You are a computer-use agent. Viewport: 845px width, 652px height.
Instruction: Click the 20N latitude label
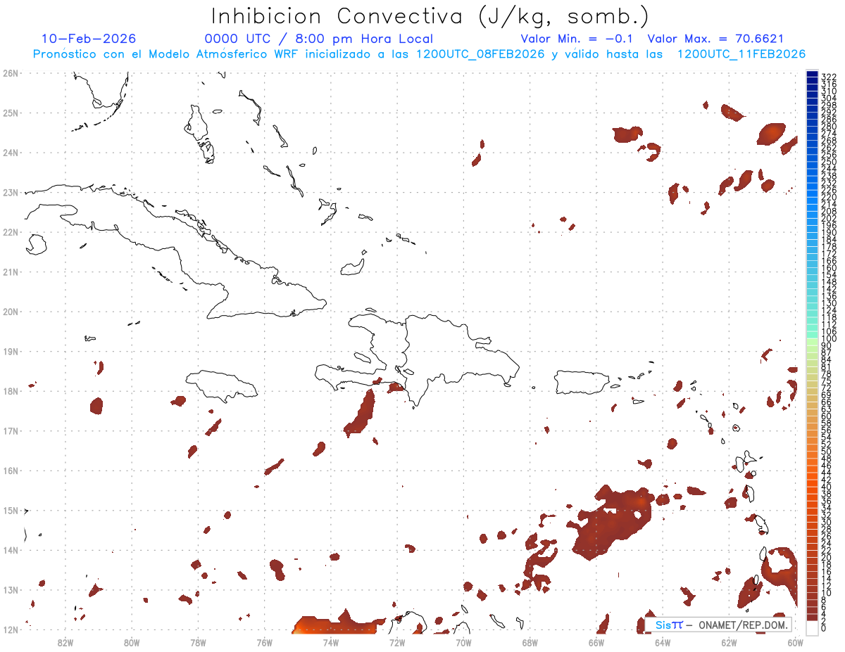pos(11,312)
